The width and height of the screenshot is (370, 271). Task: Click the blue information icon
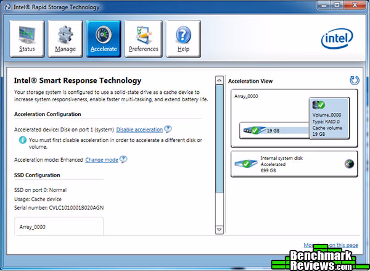coord(23,140)
